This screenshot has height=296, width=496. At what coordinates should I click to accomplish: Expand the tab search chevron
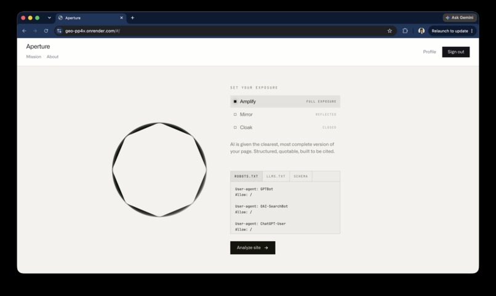49,18
